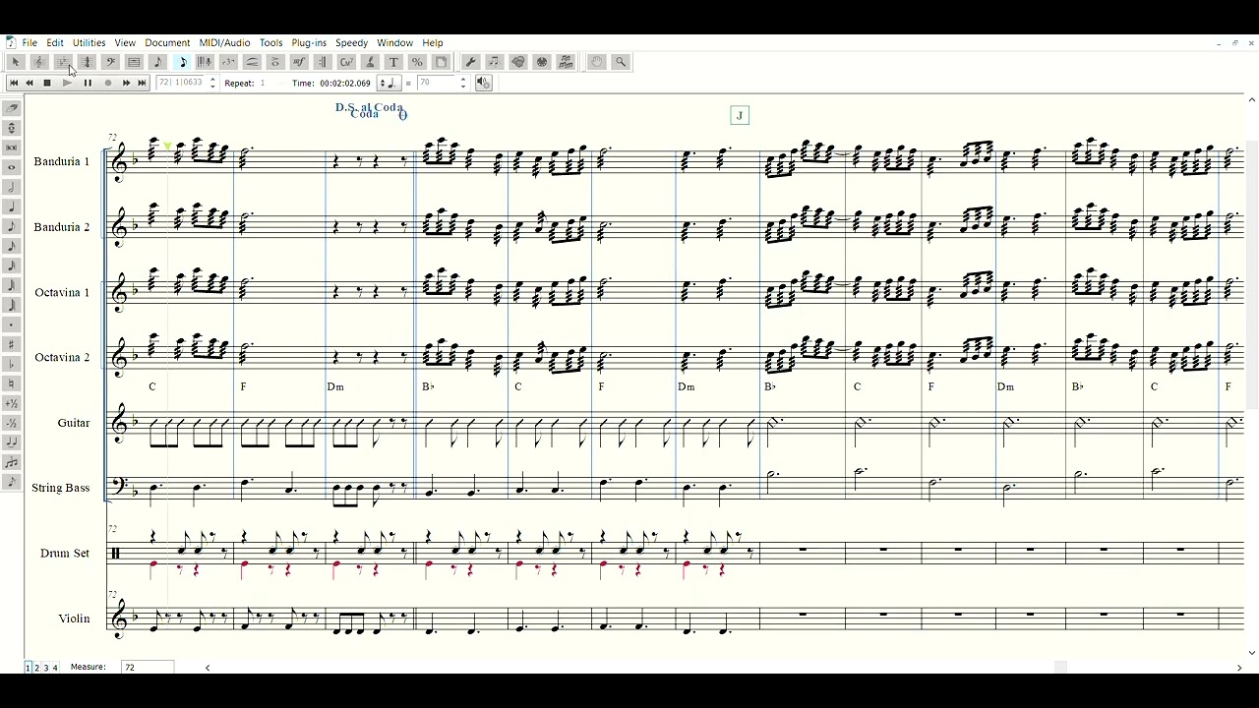Select the highlighted Speedy Entry tool

[182, 62]
